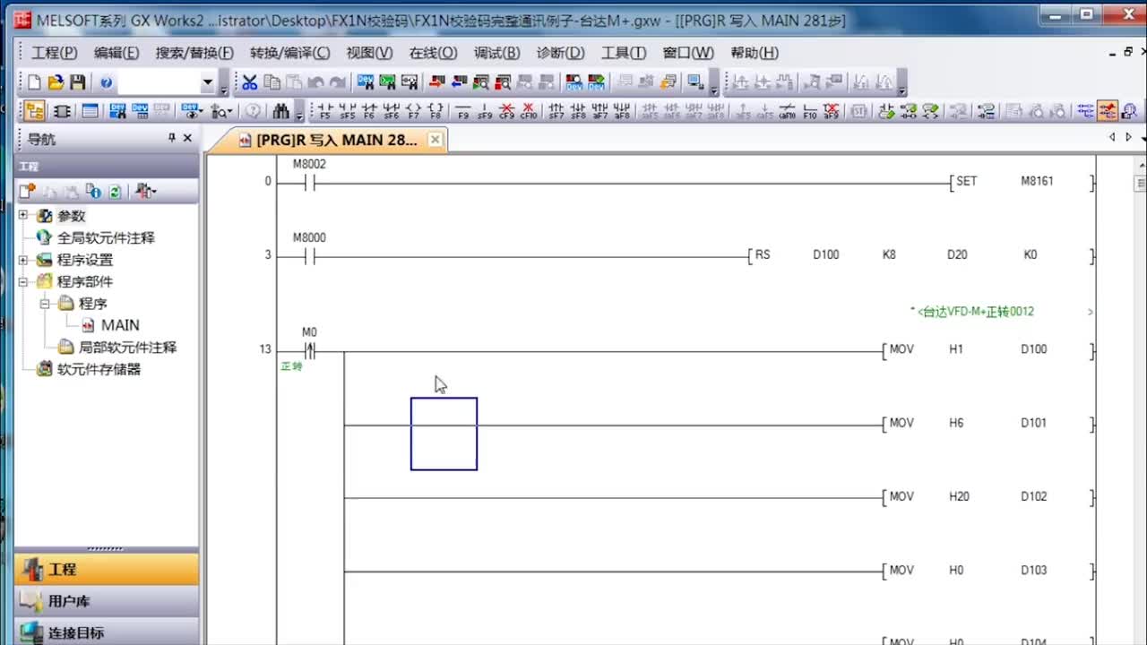The height and width of the screenshot is (645, 1147).
Task: Click the Write to PLC icon
Action: click(x=437, y=82)
